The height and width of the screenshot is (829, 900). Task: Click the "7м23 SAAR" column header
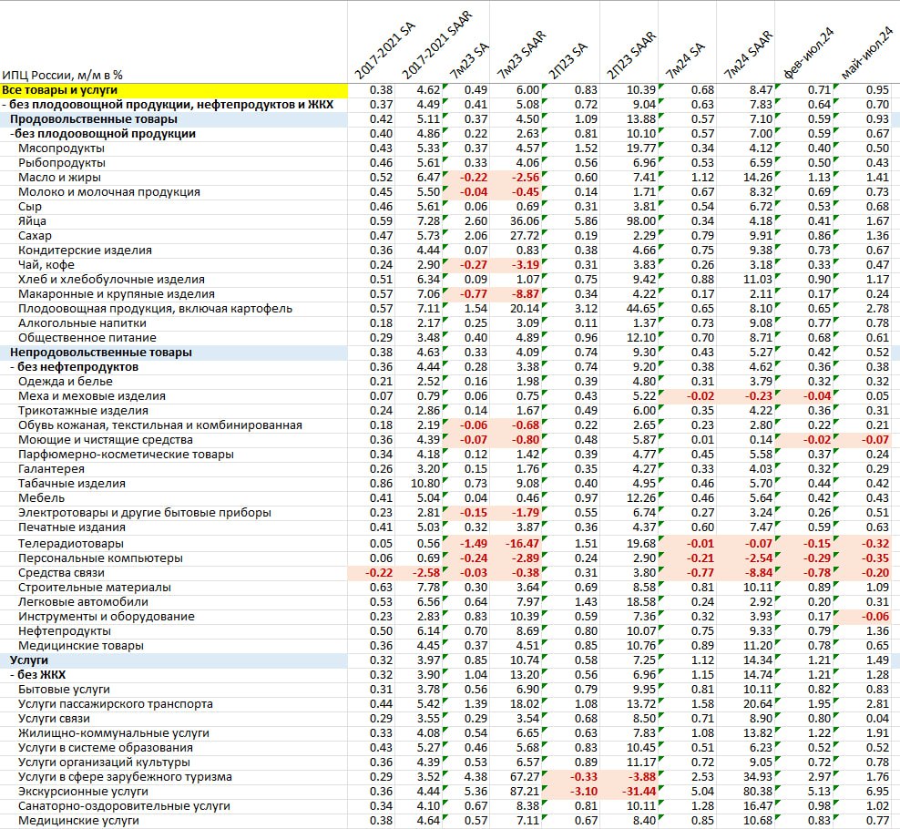[x=521, y=56]
